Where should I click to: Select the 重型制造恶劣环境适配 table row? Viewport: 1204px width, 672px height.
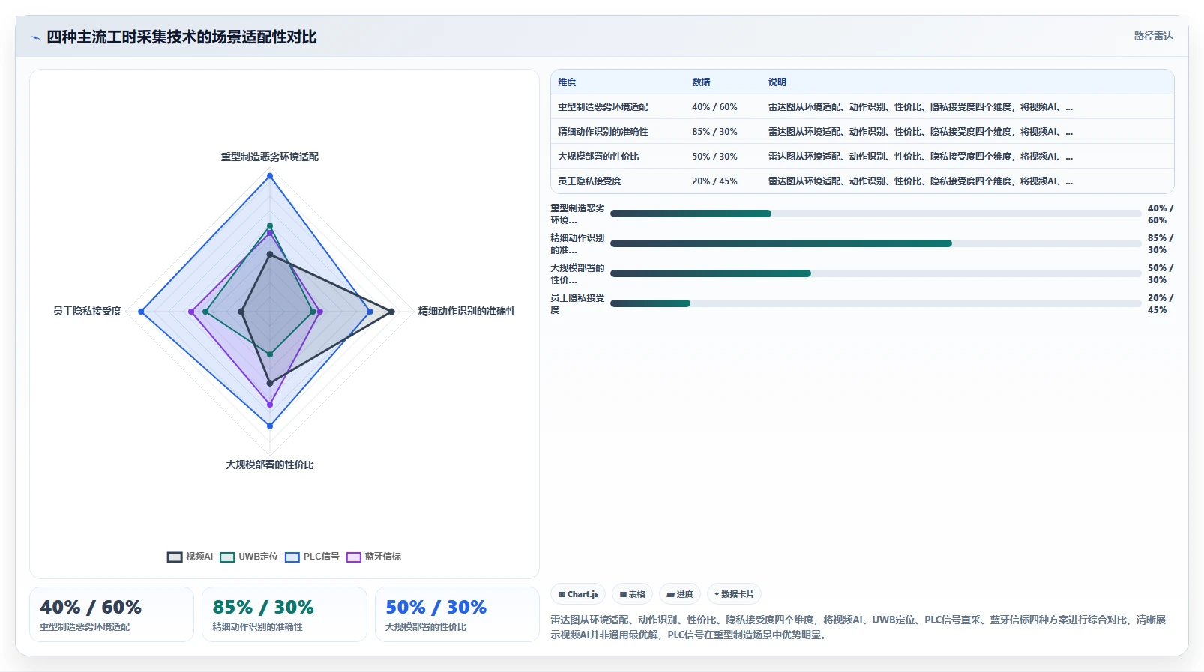pyautogui.click(x=862, y=107)
